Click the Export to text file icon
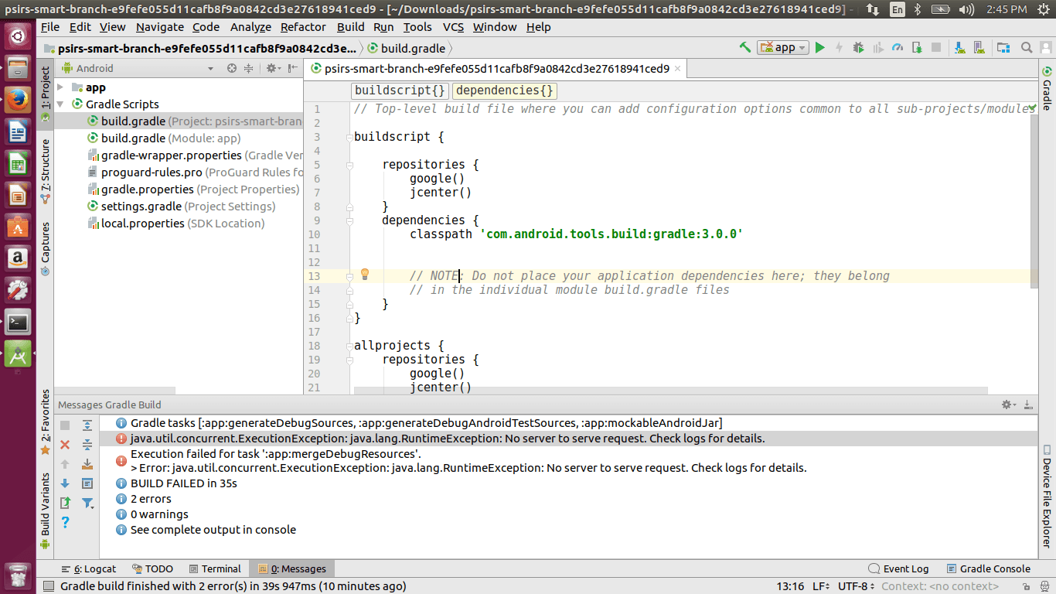Image resolution: width=1056 pixels, height=594 pixels. 65,503
